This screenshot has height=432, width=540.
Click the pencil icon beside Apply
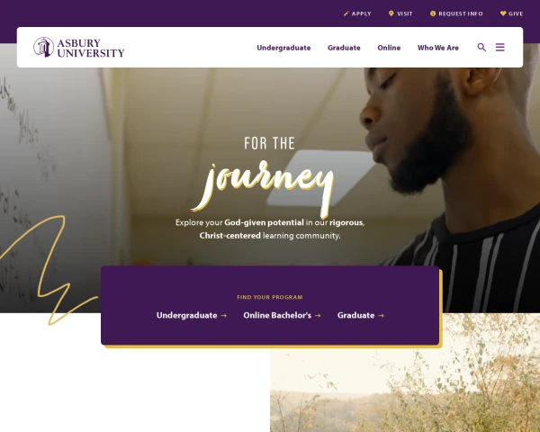coord(346,13)
